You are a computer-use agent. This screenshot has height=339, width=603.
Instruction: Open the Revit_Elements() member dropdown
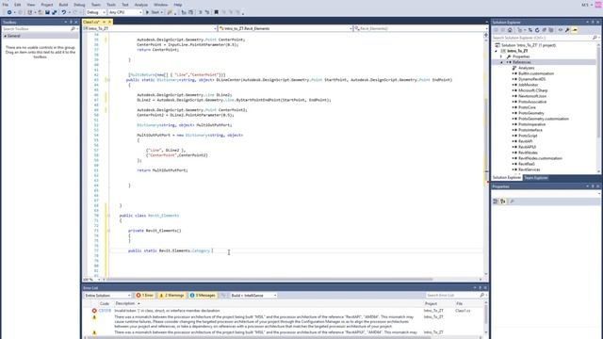click(x=421, y=28)
